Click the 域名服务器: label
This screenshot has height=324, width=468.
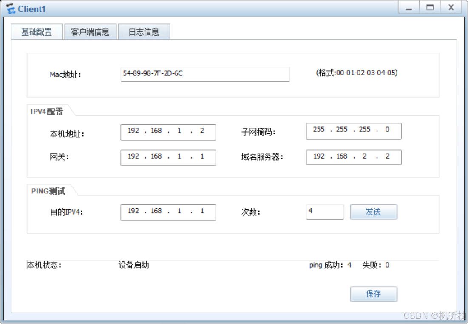click(262, 157)
